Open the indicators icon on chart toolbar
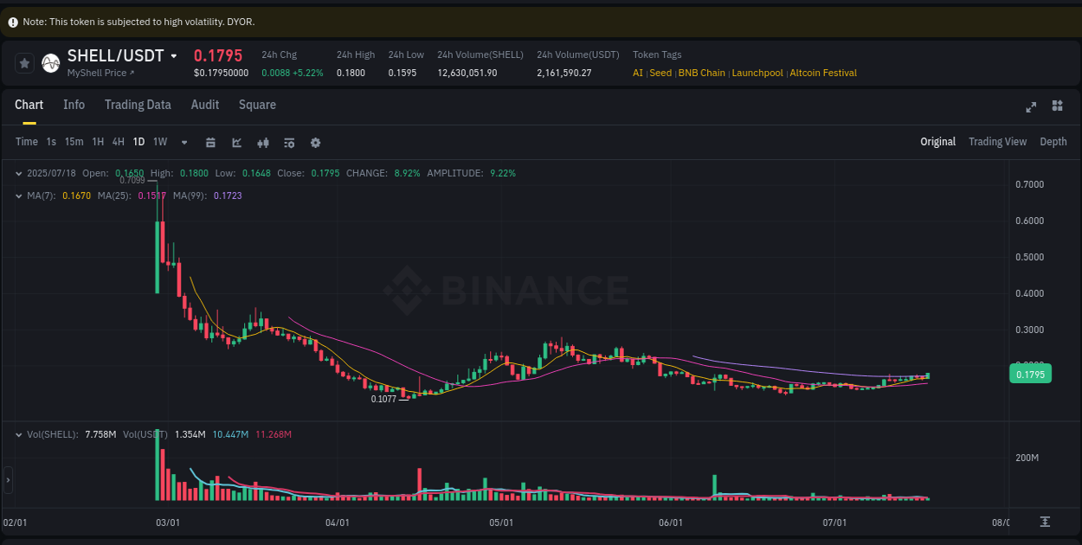 point(289,142)
